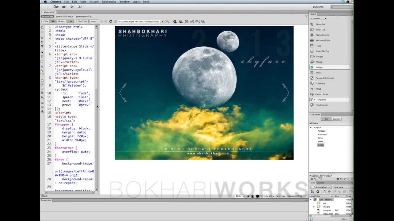Image resolution: width=394 pixels, height=221 pixels.
Task: Open the address URL dropdown arrow
Action: click(x=163, y=21)
